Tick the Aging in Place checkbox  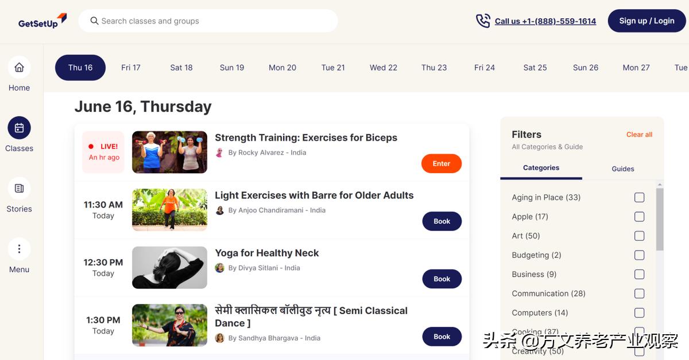point(639,198)
